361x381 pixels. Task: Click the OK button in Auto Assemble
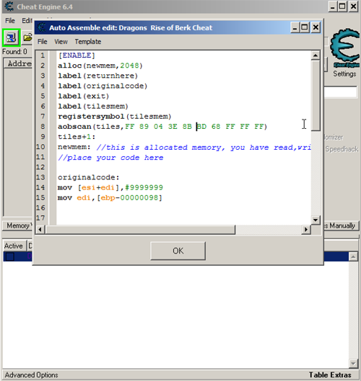178,251
